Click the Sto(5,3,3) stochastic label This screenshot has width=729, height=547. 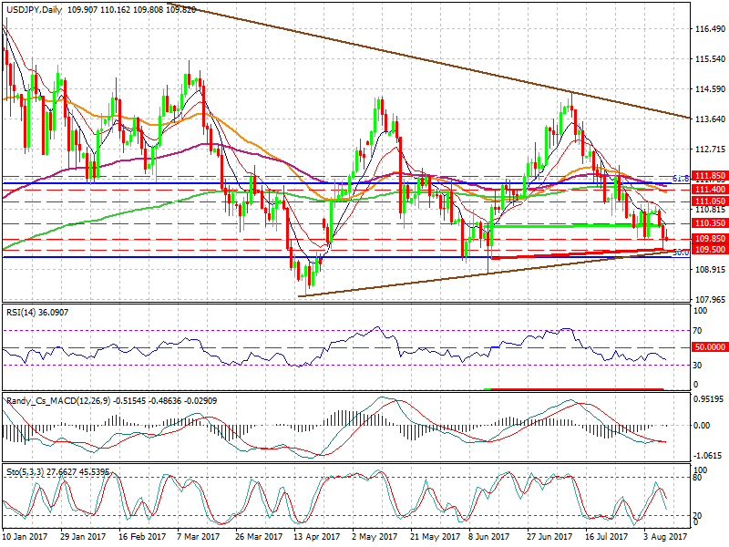point(25,472)
